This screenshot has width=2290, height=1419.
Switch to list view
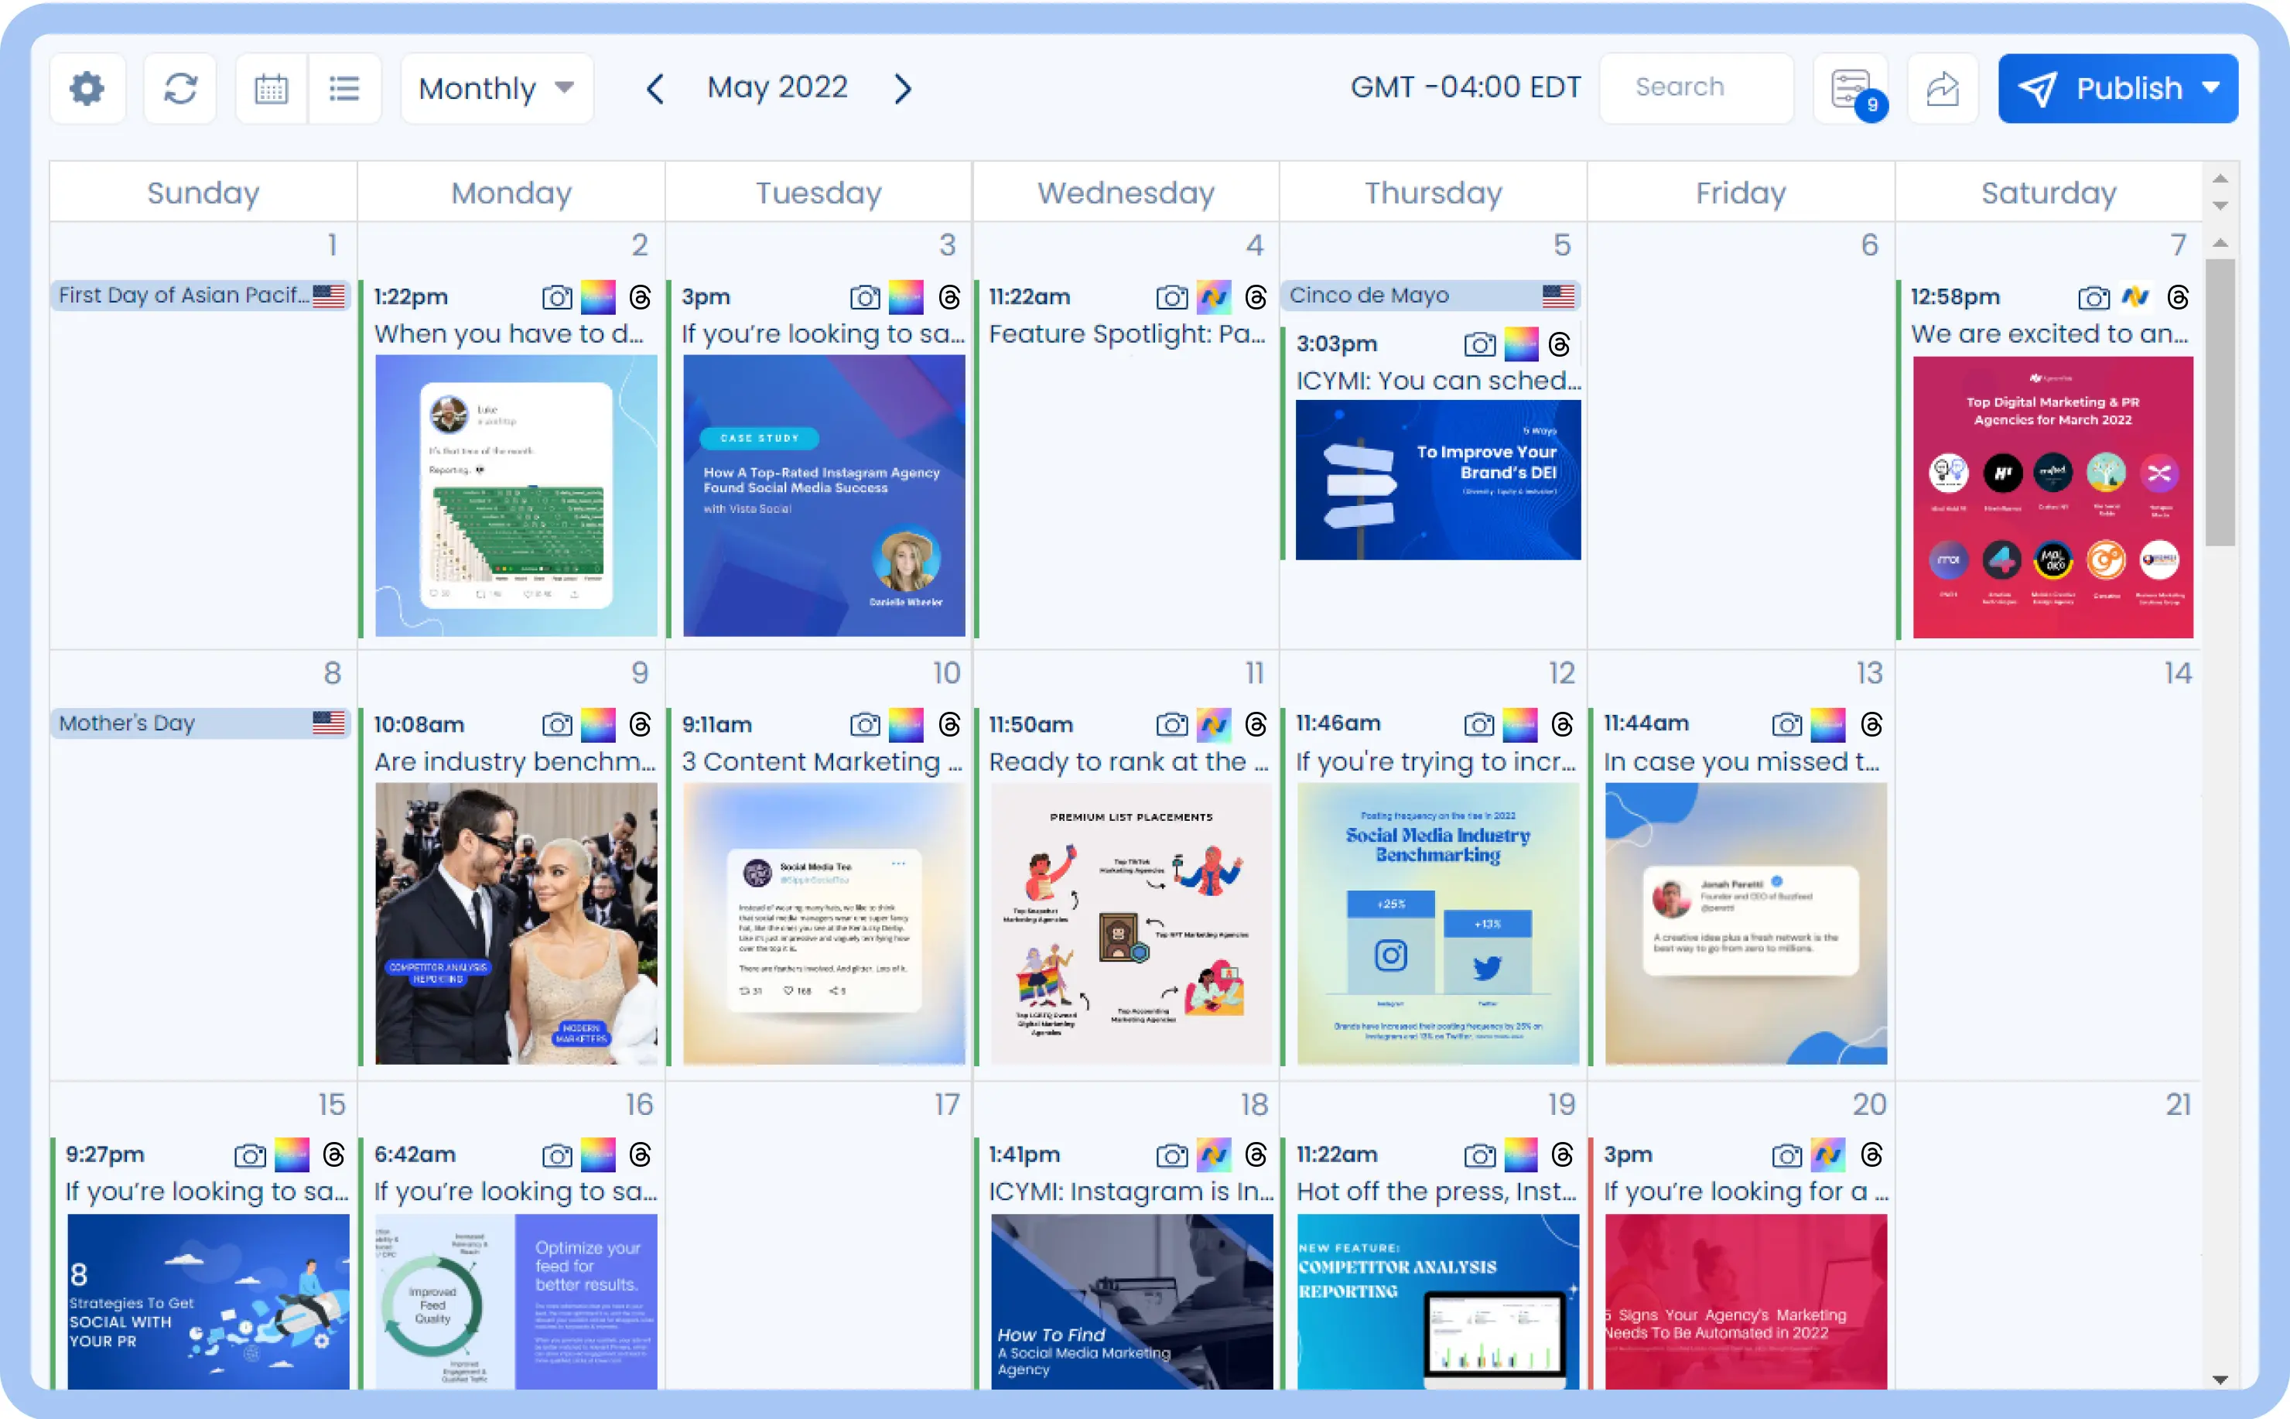click(x=344, y=88)
